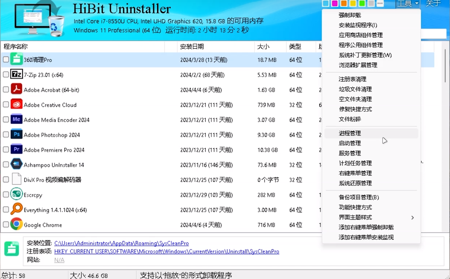This screenshot has width=450, height=279.
Task: Click the more colors ellipsis button
Action: 380,3
